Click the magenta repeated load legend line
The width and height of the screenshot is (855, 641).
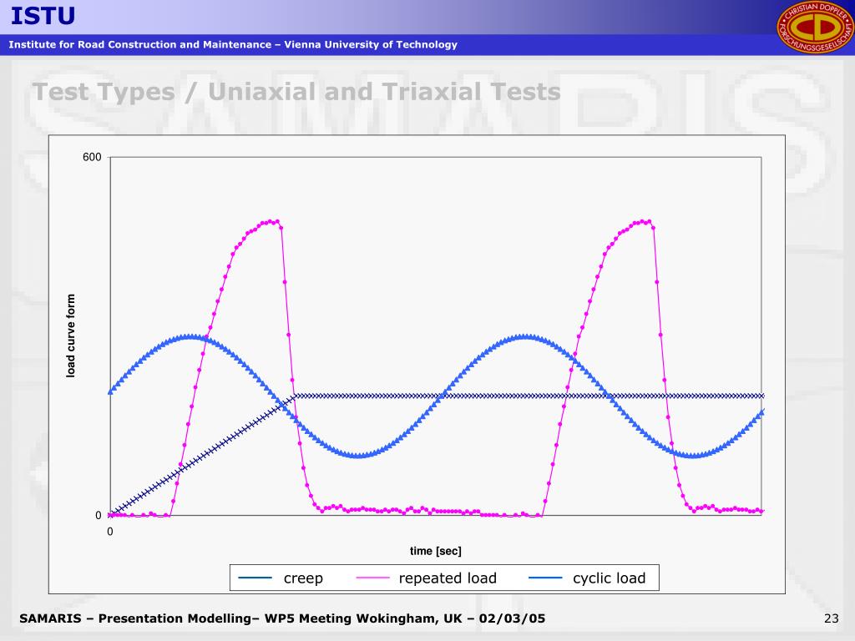pos(373,578)
